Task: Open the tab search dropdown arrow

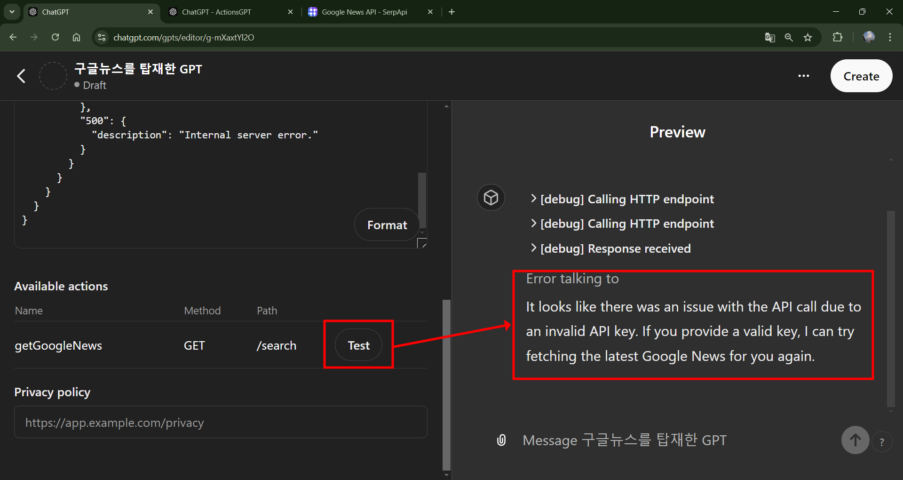Action: 12,12
